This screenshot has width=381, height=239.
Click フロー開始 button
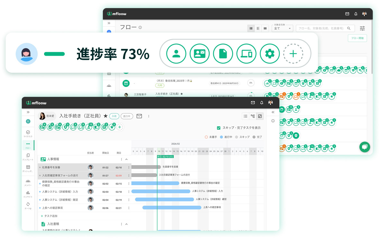pyautogui.click(x=357, y=38)
